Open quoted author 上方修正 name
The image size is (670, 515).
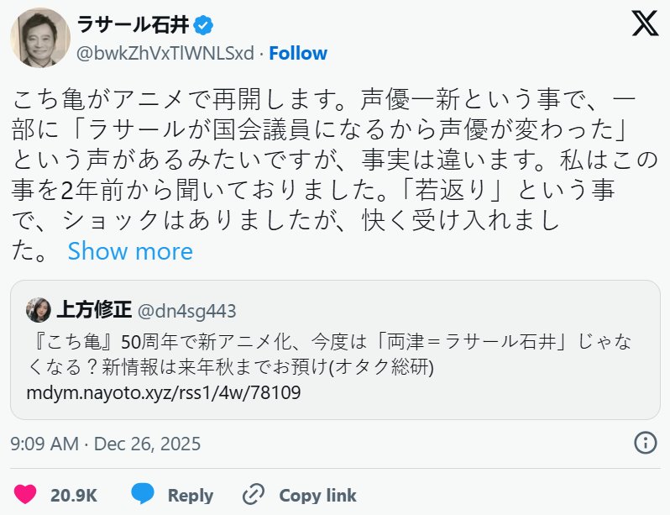coord(94,310)
